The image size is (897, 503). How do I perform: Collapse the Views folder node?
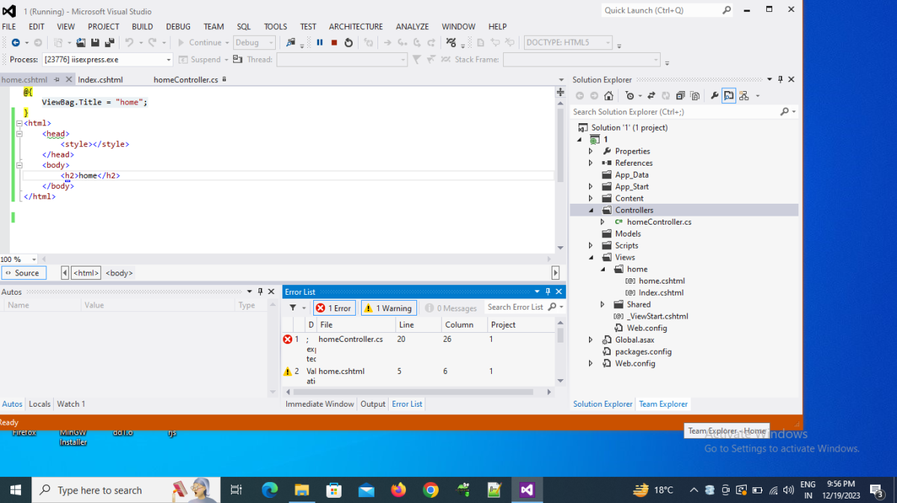tap(591, 257)
